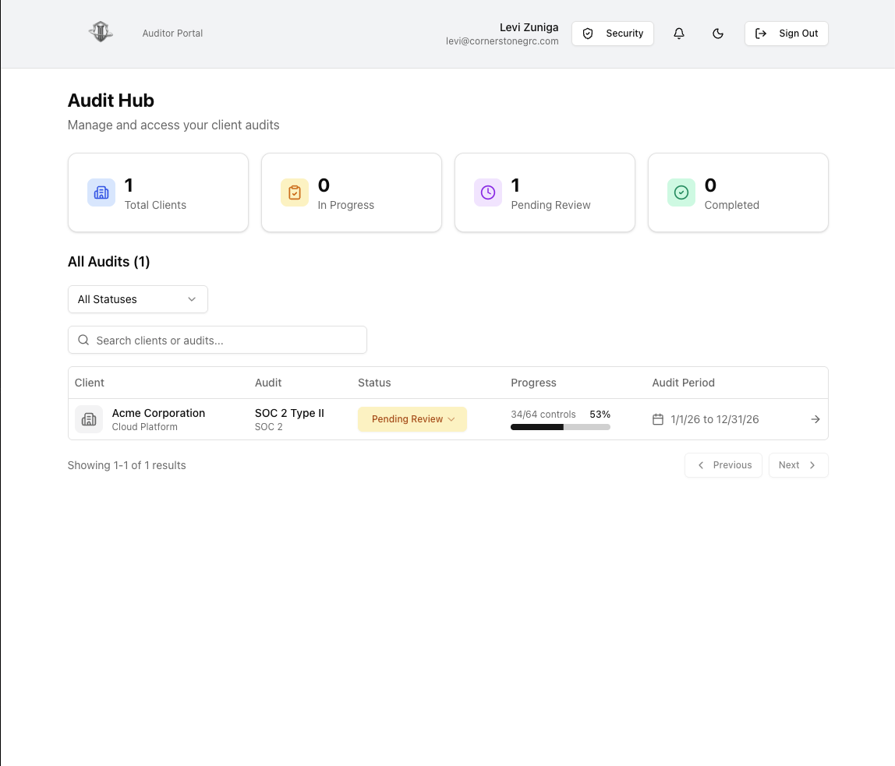The width and height of the screenshot is (895, 766).
Task: Click the Levi Zuniga user name
Action: pyautogui.click(x=529, y=26)
